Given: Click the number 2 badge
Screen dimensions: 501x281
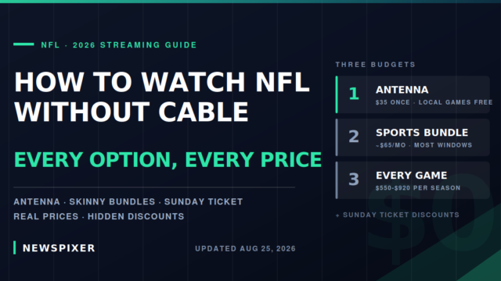Looking at the screenshot, I should [354, 137].
